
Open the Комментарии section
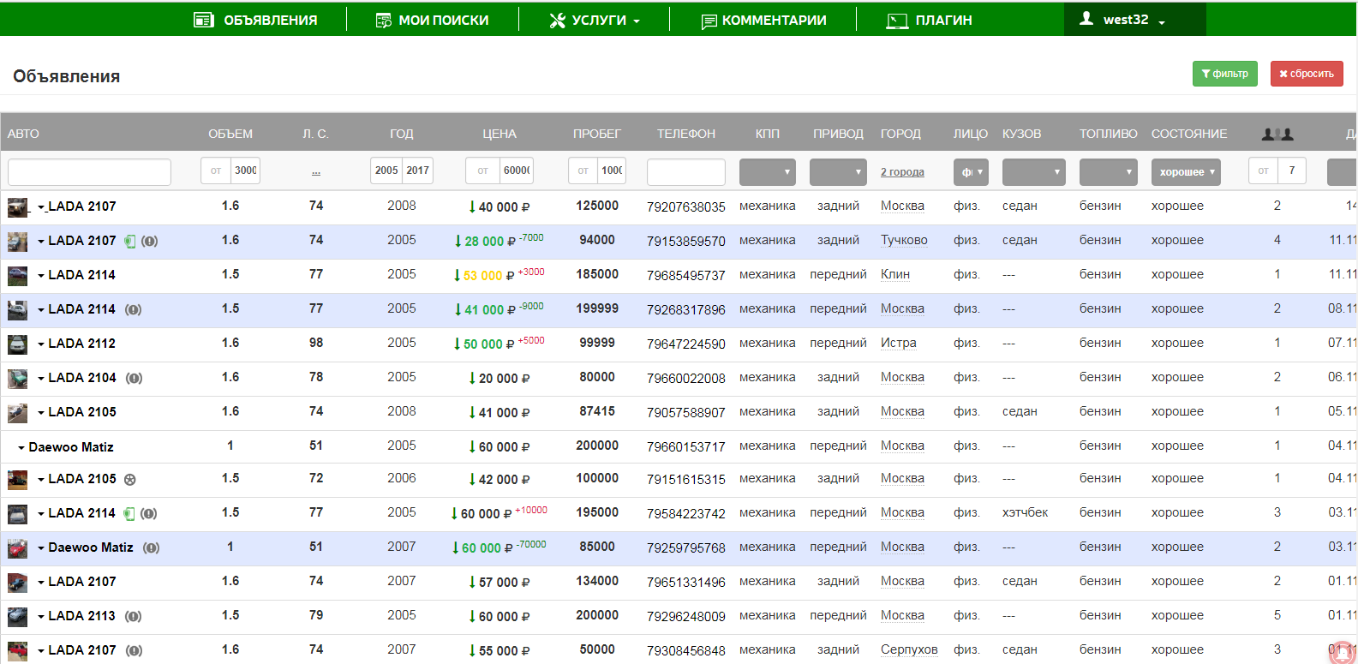(x=763, y=20)
